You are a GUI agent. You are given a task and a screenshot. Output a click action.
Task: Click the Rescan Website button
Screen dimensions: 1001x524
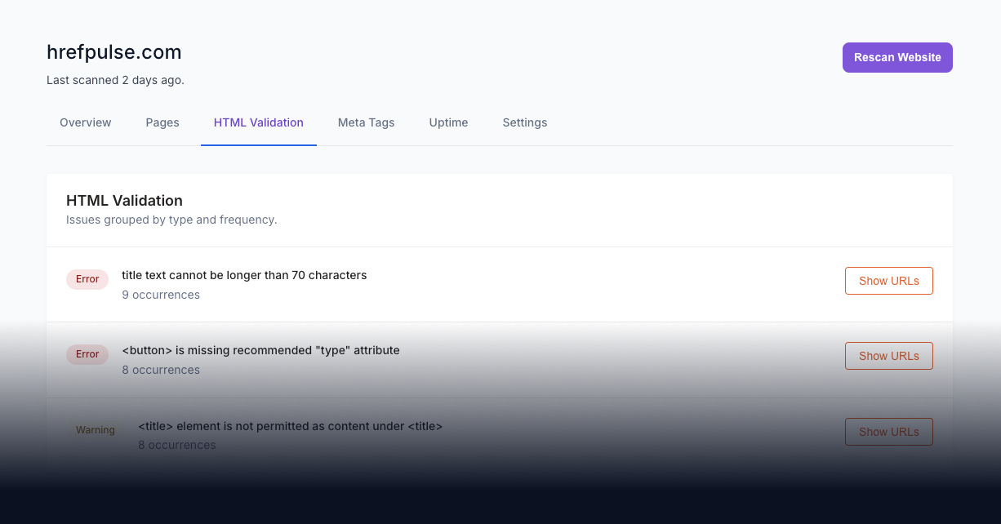(897, 57)
